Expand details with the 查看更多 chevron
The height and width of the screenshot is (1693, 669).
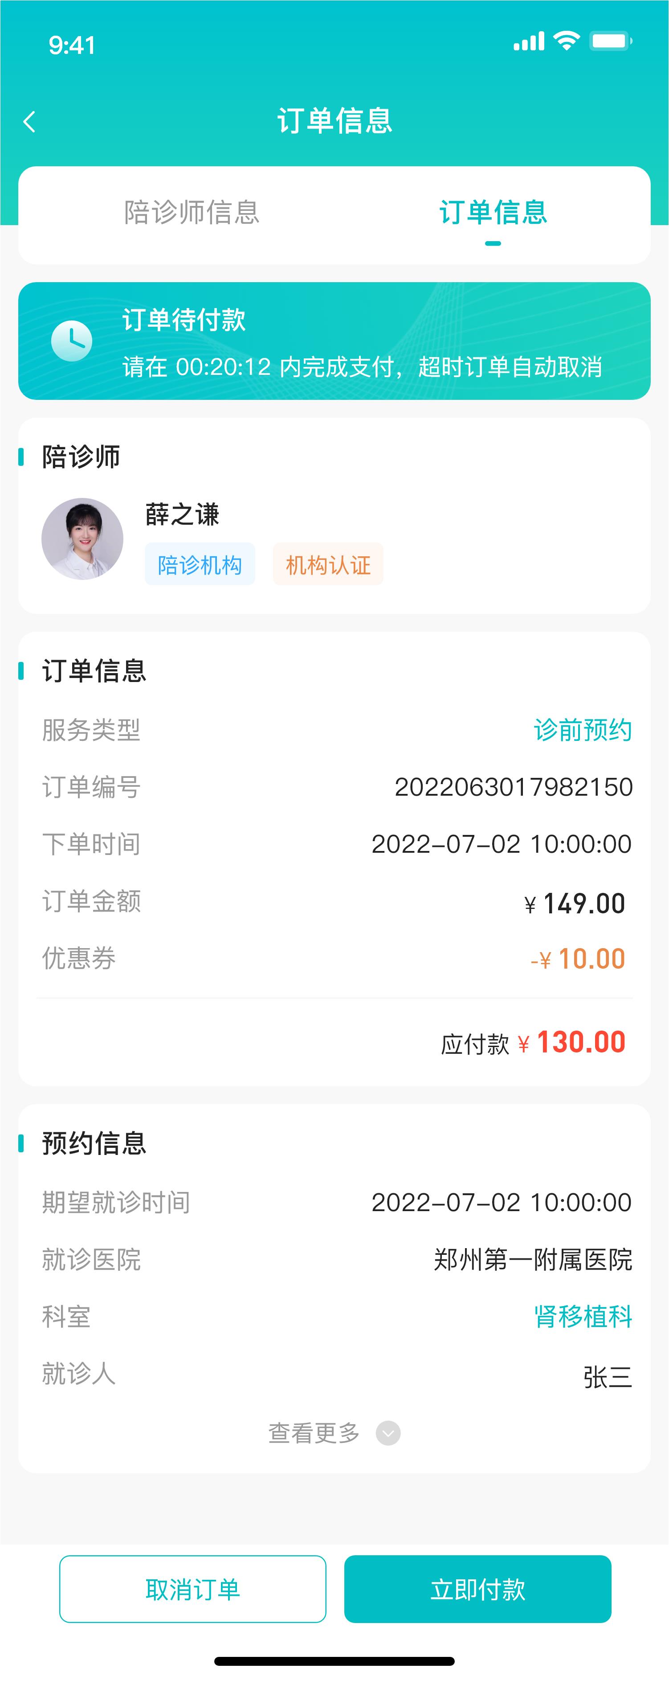[388, 1433]
